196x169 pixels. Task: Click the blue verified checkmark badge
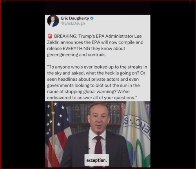point(92,18)
